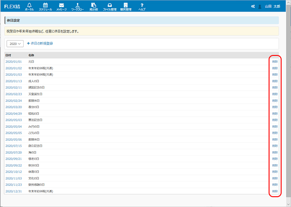291x207 pixels.
Task: Open the 2020/01/13 date link
Action: pos(13,81)
